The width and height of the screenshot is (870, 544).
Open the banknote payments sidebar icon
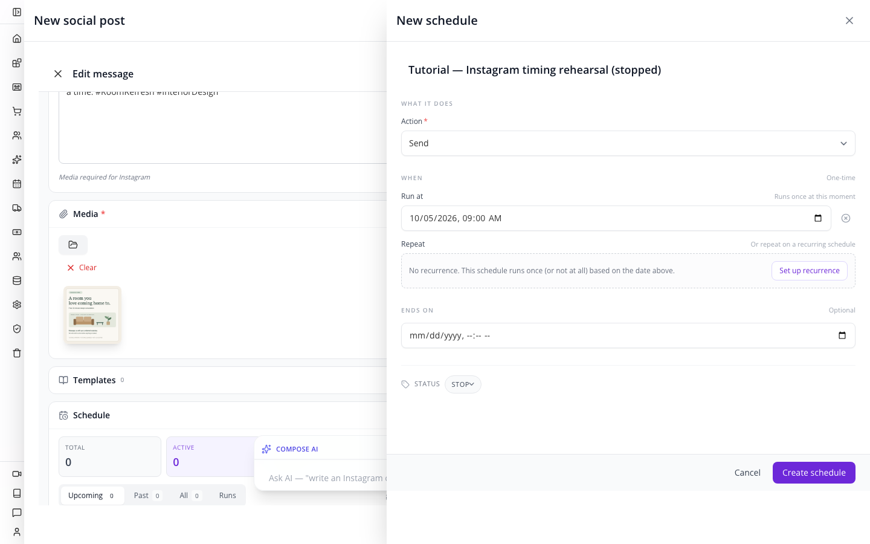17,232
